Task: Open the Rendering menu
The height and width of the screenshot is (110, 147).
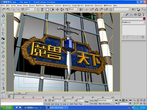Action: 89,6
